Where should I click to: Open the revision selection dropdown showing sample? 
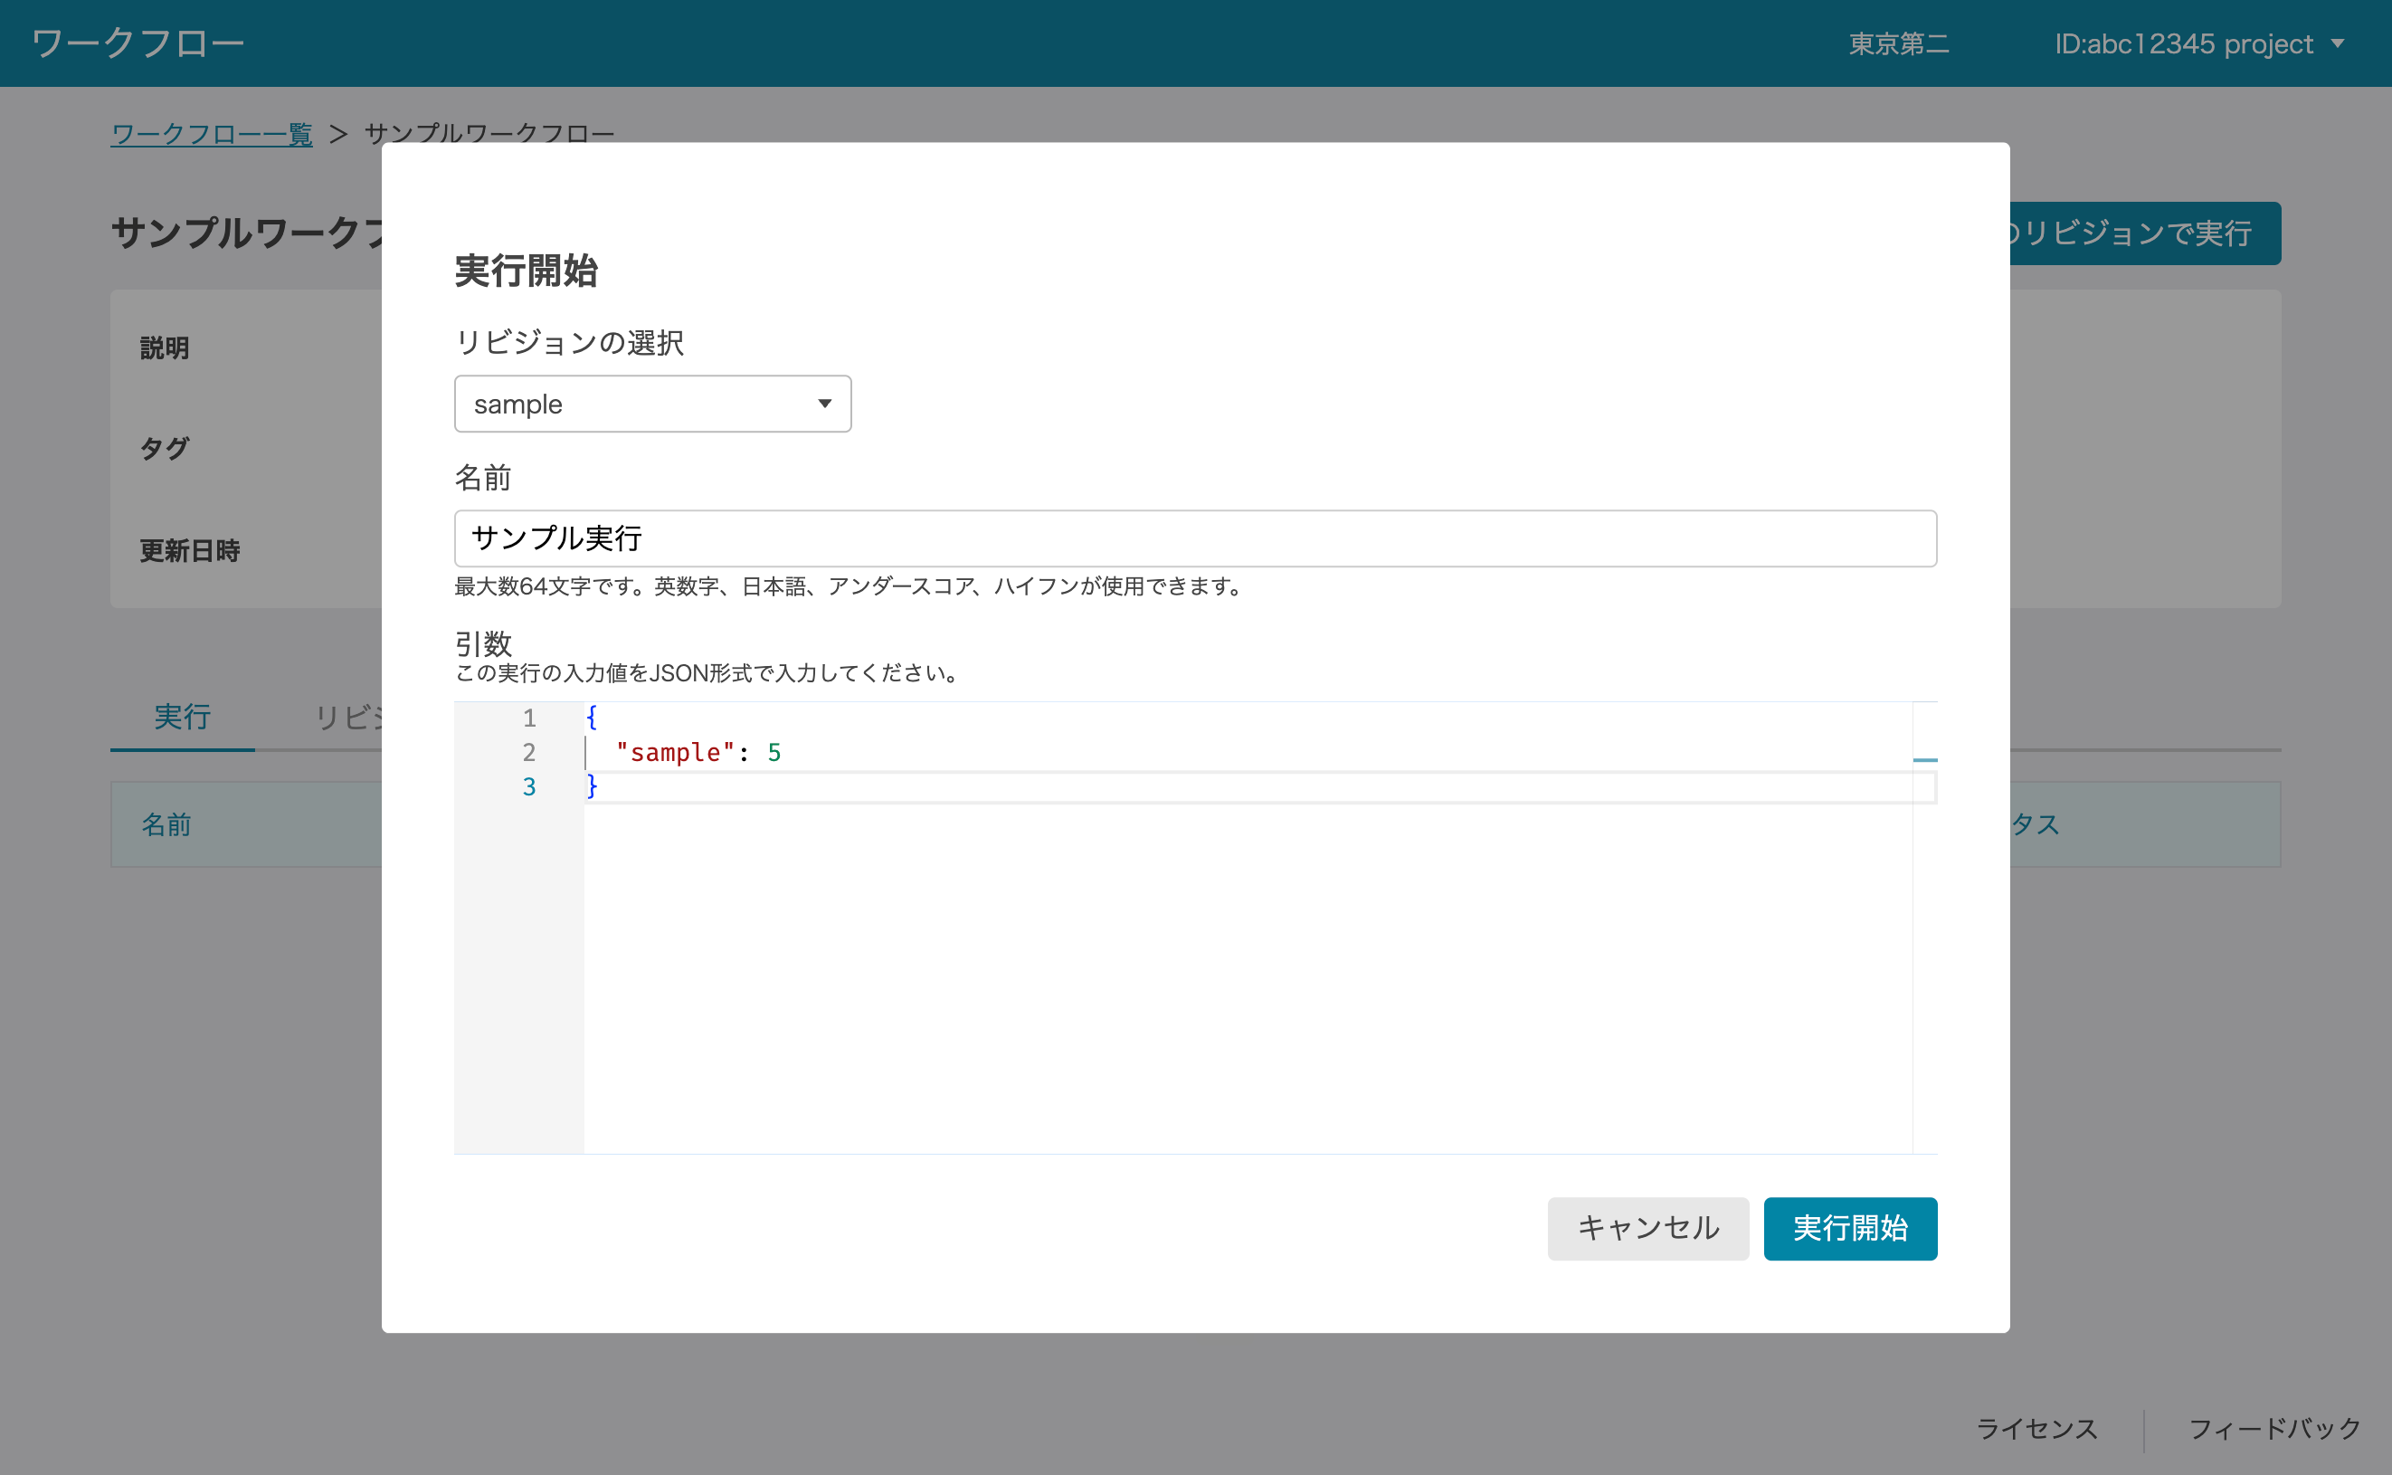(x=652, y=404)
